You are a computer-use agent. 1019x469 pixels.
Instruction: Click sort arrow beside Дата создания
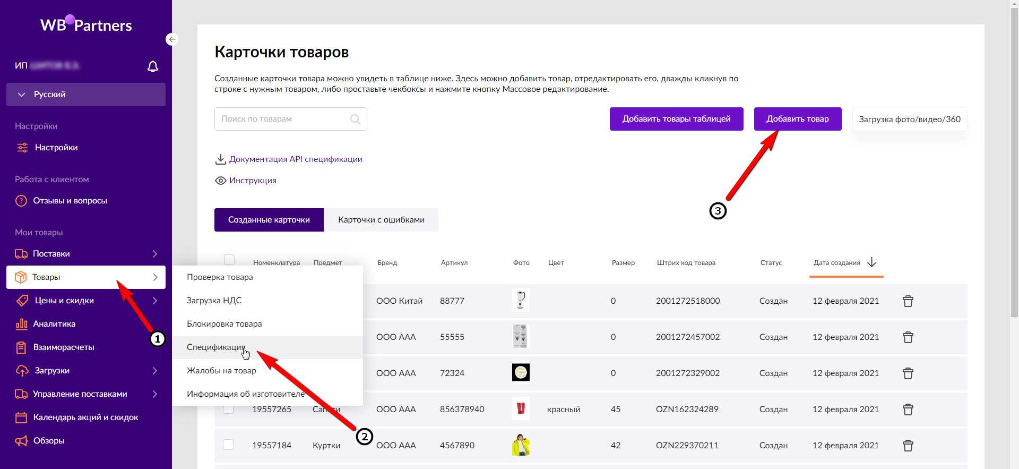(871, 262)
